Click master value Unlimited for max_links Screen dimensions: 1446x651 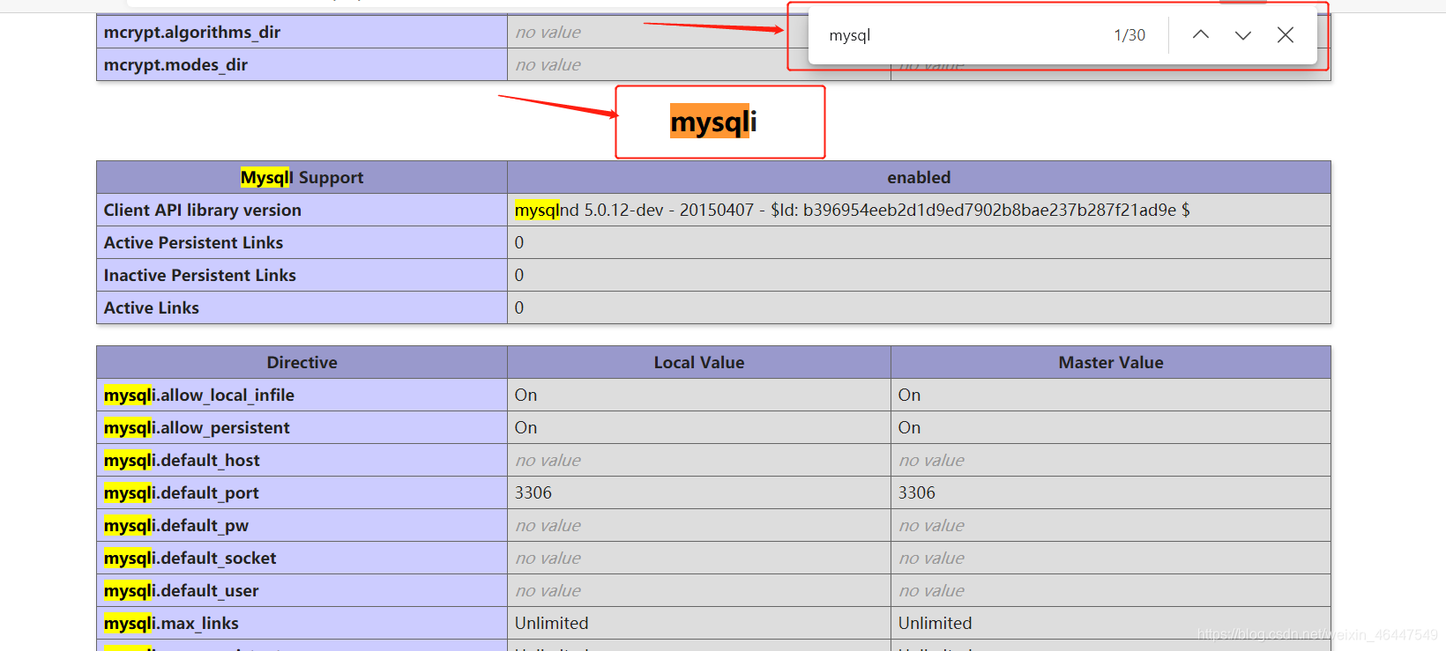pyautogui.click(x=935, y=623)
